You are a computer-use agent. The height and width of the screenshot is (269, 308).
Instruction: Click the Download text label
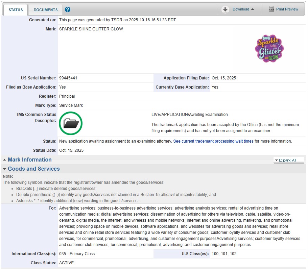tap(241, 9)
